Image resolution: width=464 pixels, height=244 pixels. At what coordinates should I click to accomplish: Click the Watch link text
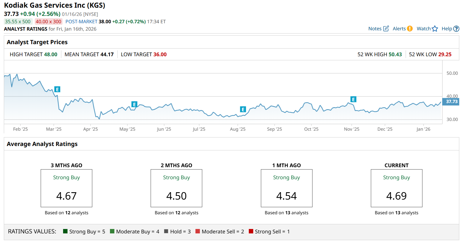tap(424, 29)
